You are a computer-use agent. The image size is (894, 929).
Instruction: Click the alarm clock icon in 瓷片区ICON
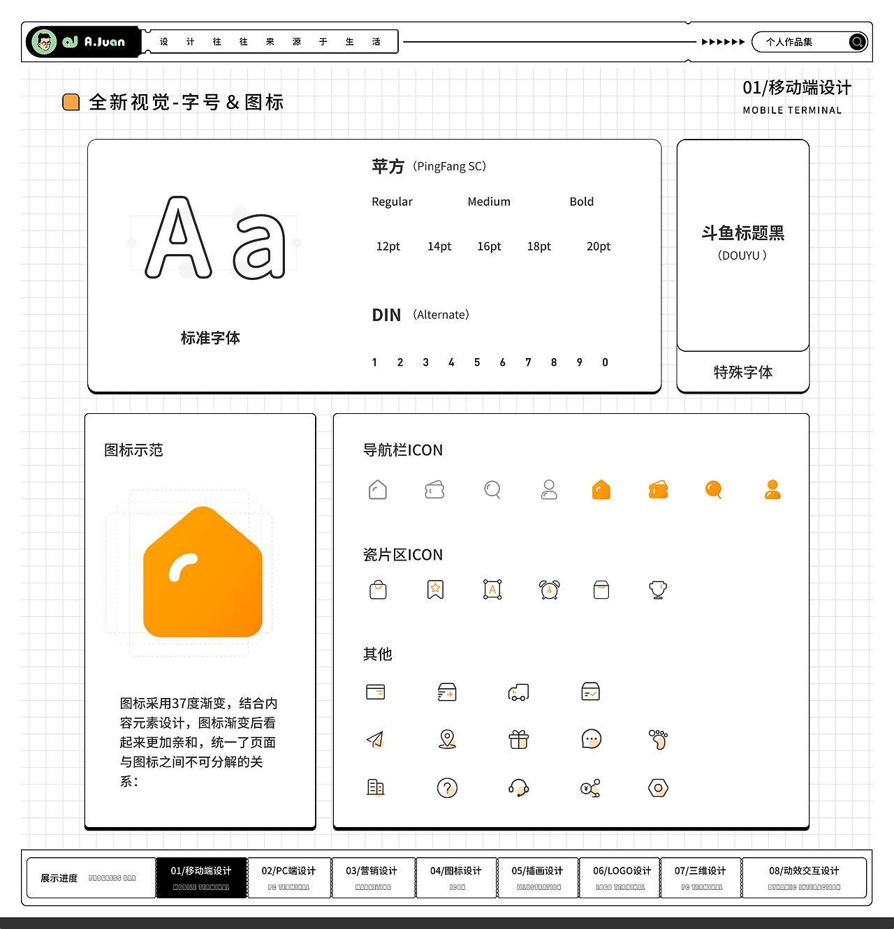550,590
